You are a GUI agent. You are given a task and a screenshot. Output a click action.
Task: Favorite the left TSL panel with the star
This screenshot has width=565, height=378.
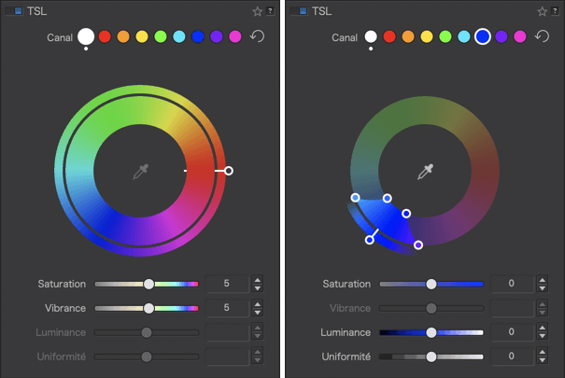coord(257,11)
